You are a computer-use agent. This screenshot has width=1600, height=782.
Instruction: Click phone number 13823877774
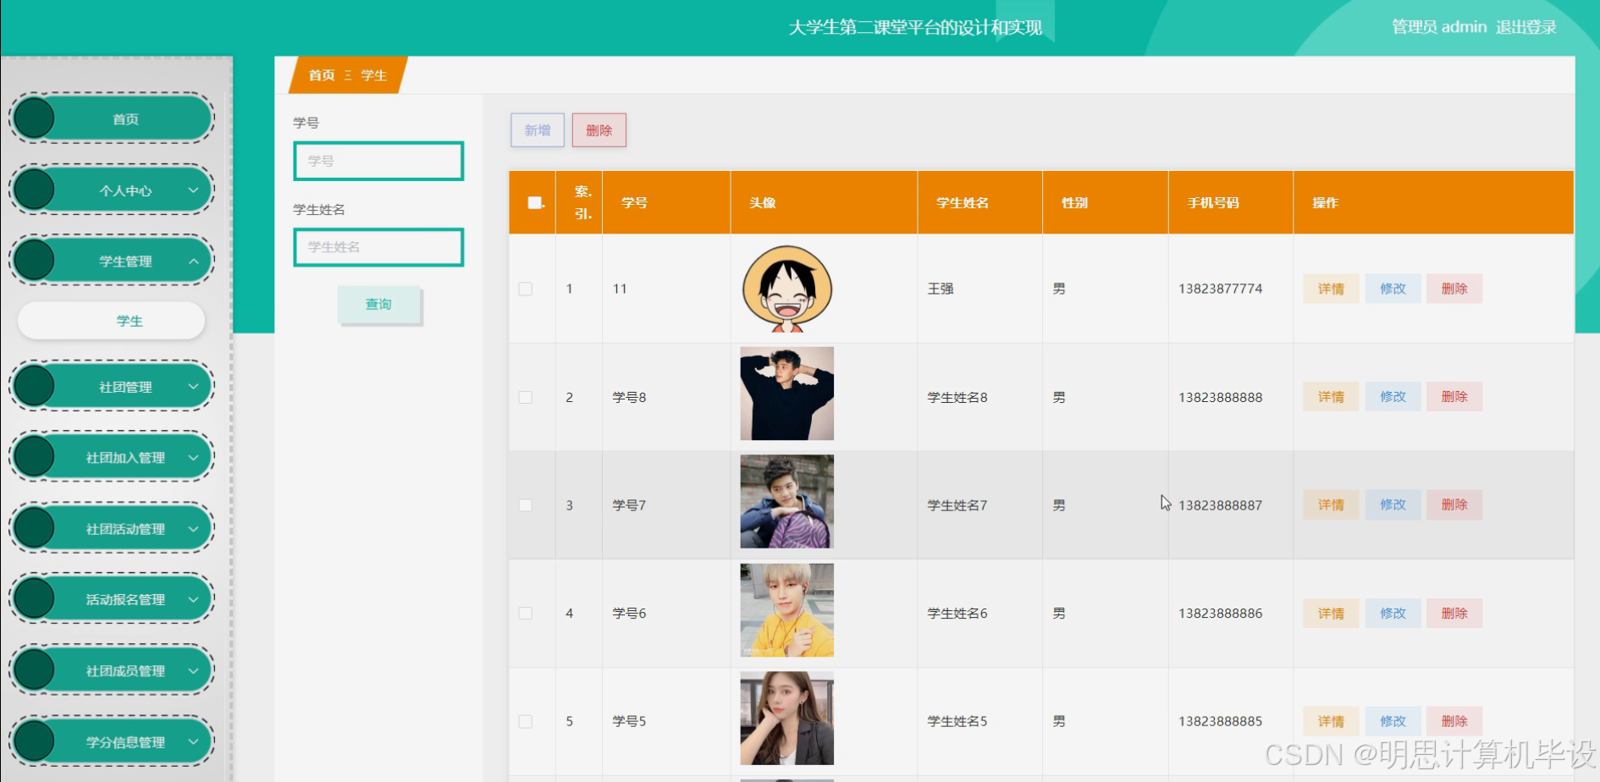pos(1220,289)
